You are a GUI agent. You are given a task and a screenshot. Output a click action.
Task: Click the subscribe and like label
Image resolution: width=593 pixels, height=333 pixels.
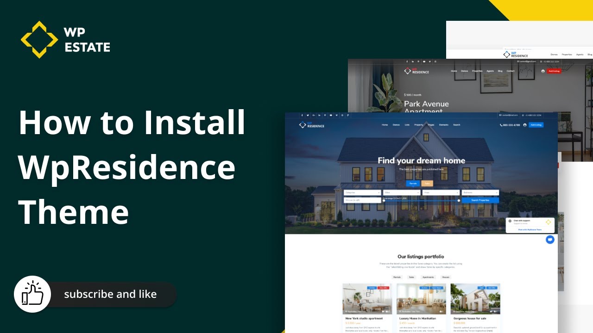pos(110,294)
